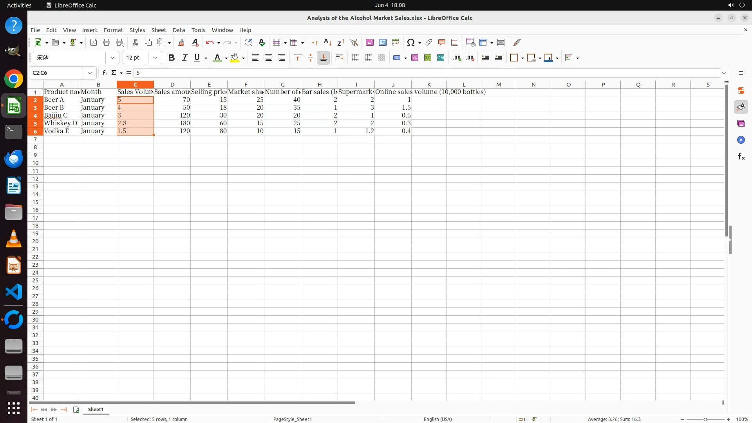Open the Format menu
Viewport: 752px width, 423px height.
[113, 30]
